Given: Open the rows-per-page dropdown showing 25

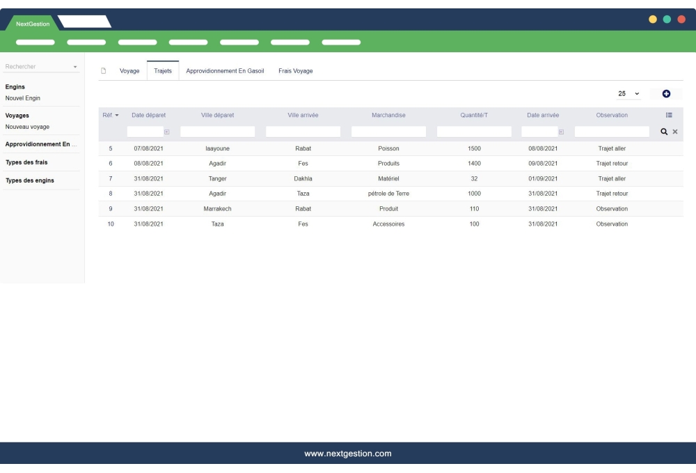Looking at the screenshot, I should tap(628, 93).
